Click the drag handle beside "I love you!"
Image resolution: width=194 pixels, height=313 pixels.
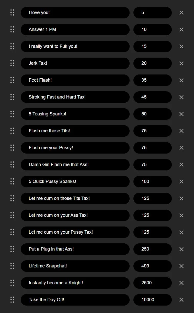click(12, 13)
